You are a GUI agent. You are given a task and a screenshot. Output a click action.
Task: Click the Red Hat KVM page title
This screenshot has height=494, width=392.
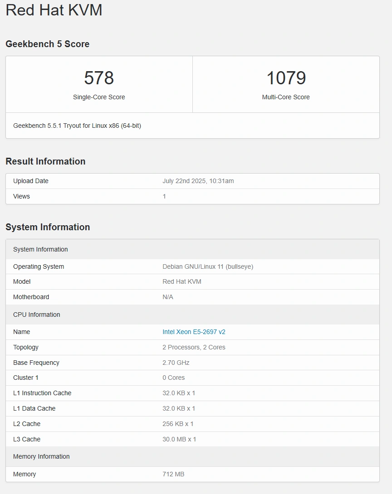tap(54, 10)
